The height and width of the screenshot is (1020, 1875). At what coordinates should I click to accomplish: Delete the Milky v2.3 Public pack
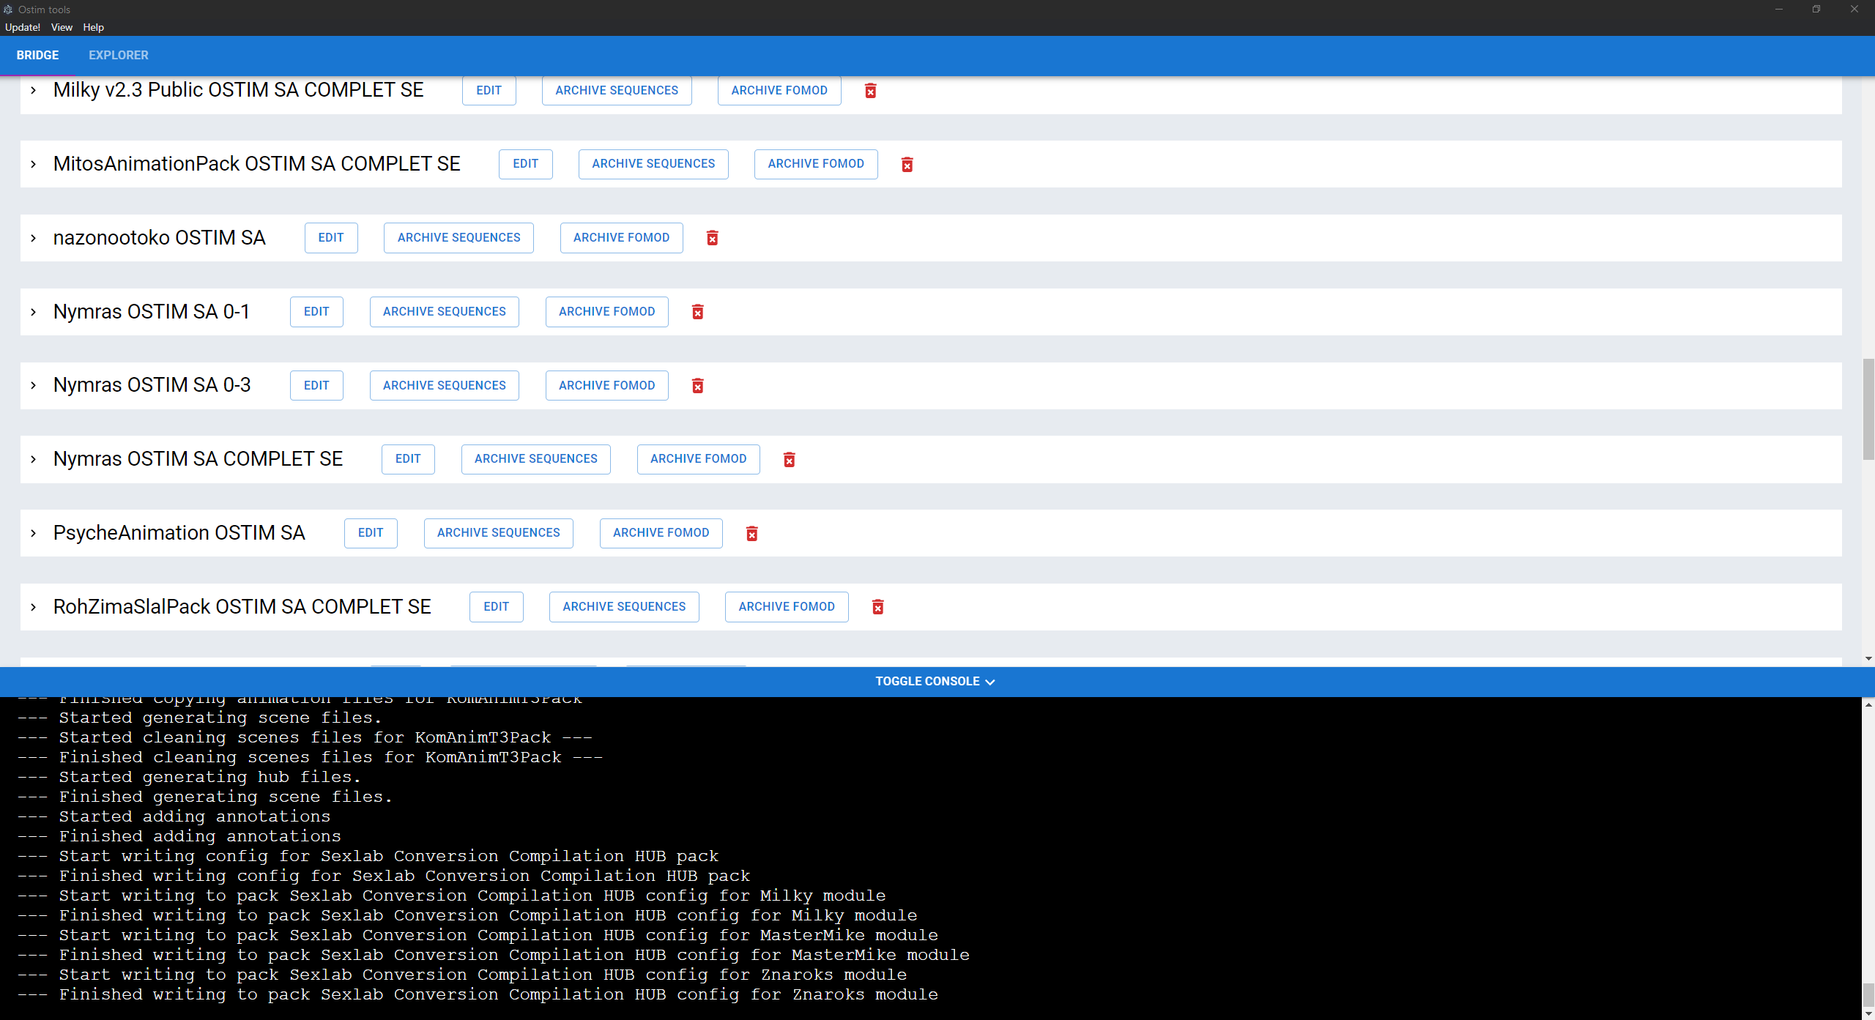point(870,91)
